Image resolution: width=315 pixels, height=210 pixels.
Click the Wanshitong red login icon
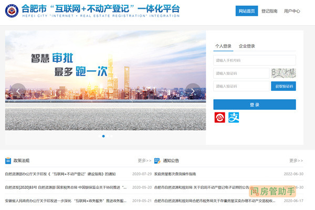tap(219, 118)
